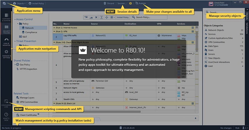Open the VPN section hamburger menu icon
The height and width of the screenshot is (130, 249).
[193, 31]
